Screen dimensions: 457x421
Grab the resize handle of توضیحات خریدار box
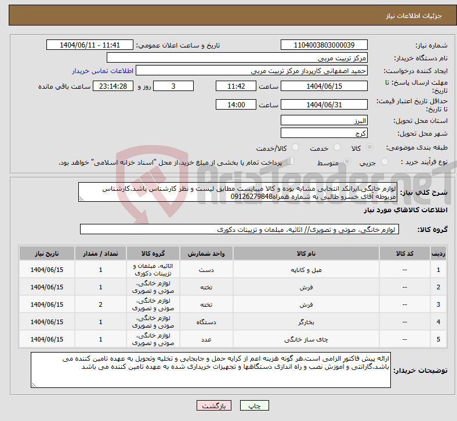tap(34, 384)
